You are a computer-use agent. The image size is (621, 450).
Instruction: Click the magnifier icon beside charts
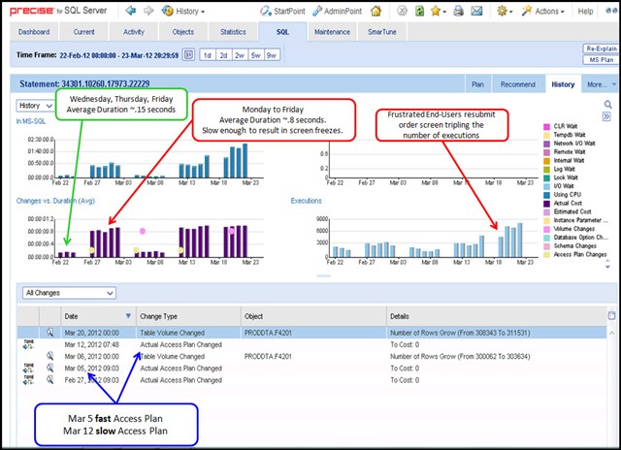pyautogui.click(x=608, y=104)
